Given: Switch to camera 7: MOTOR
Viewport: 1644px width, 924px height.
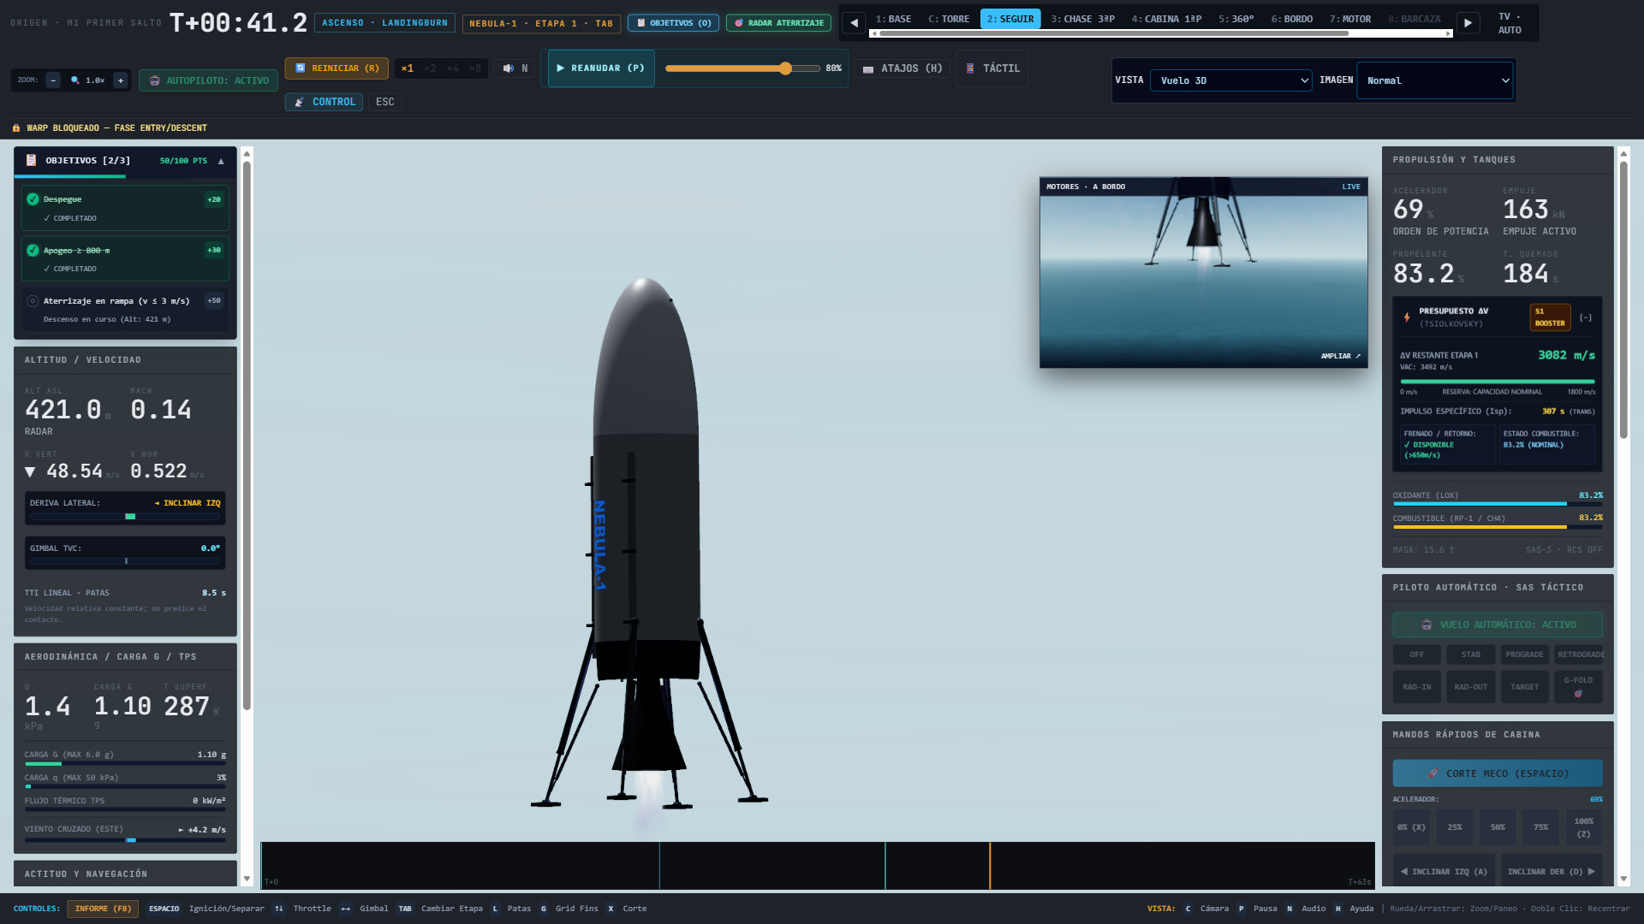Looking at the screenshot, I should (x=1349, y=19).
